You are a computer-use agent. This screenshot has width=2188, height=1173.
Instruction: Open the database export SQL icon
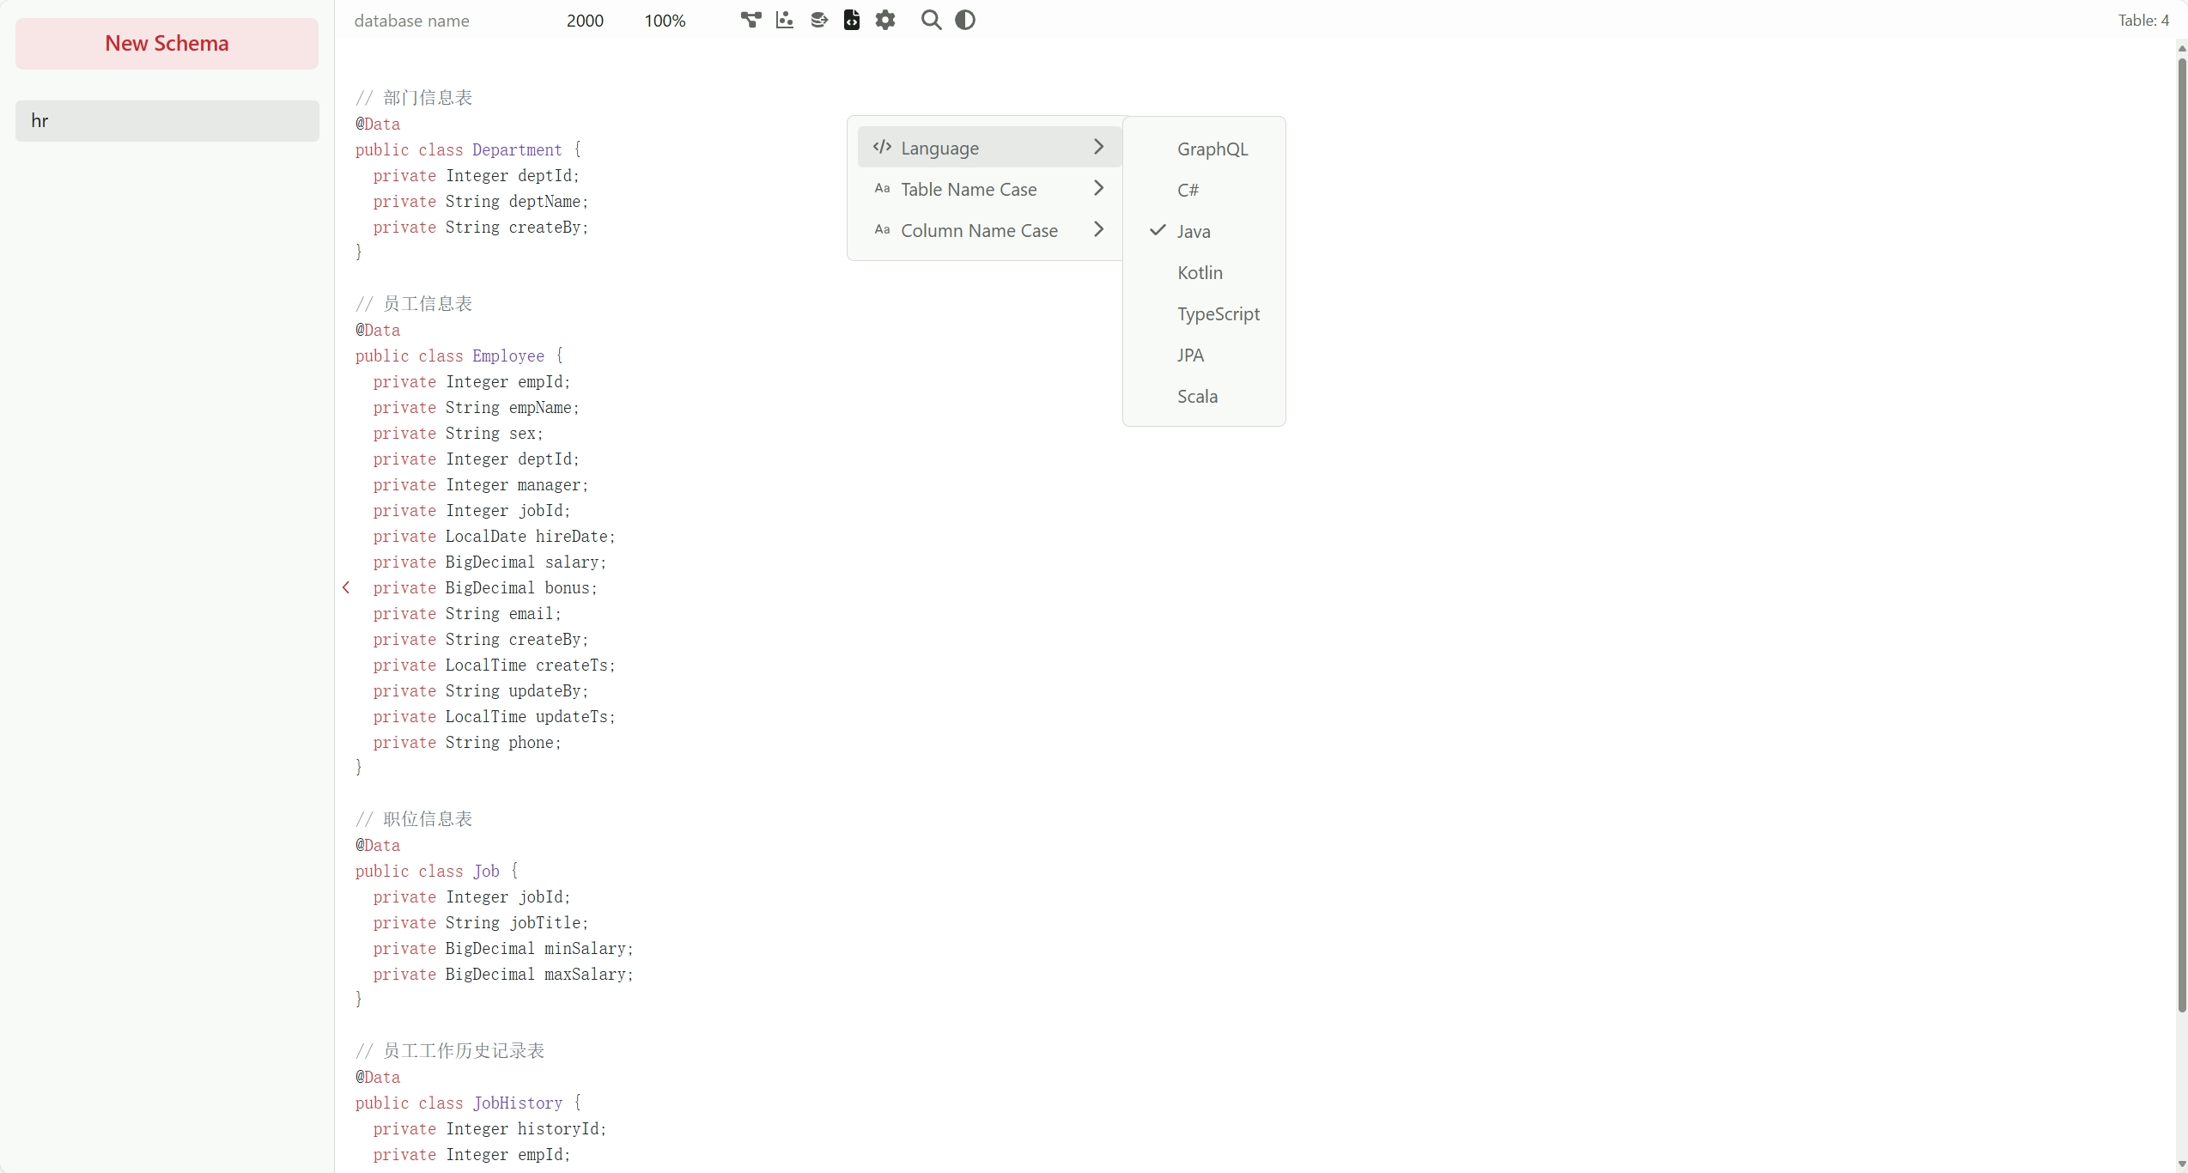tap(818, 20)
